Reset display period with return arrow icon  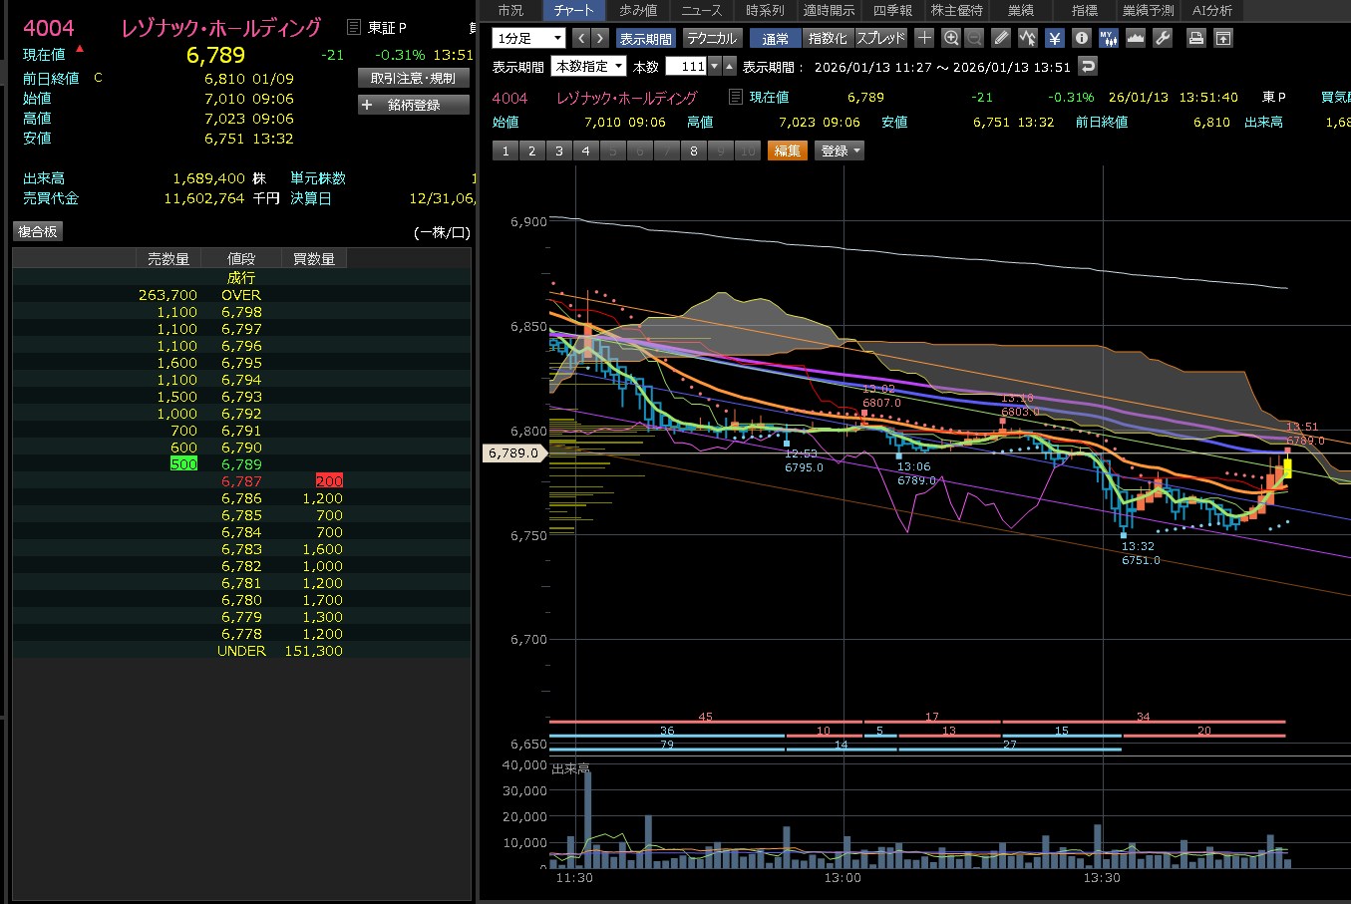[1088, 67]
